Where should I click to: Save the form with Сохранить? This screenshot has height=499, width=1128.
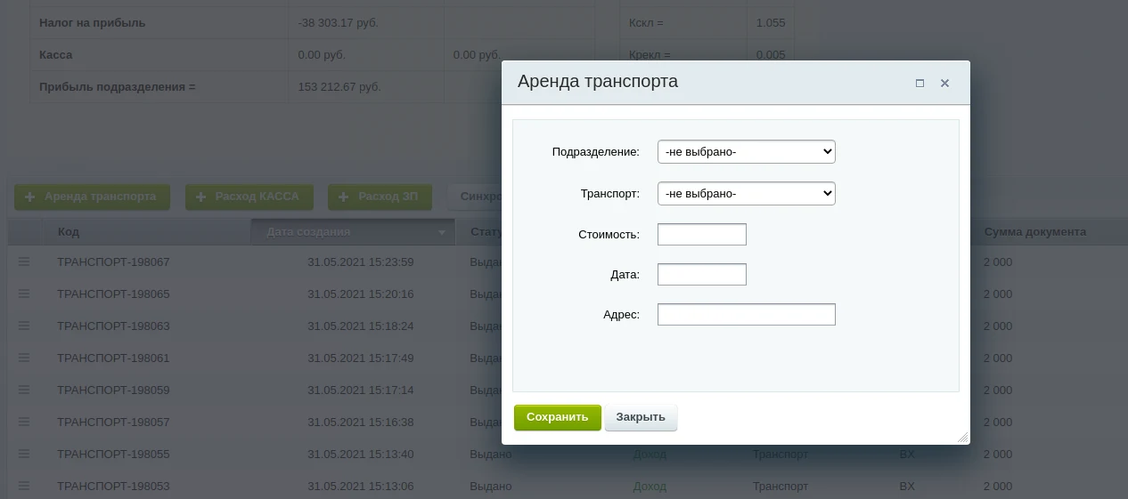[558, 417]
